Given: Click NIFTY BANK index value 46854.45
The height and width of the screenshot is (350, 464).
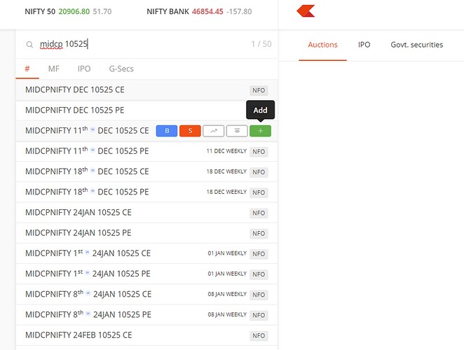Looking at the screenshot, I should [x=207, y=11].
